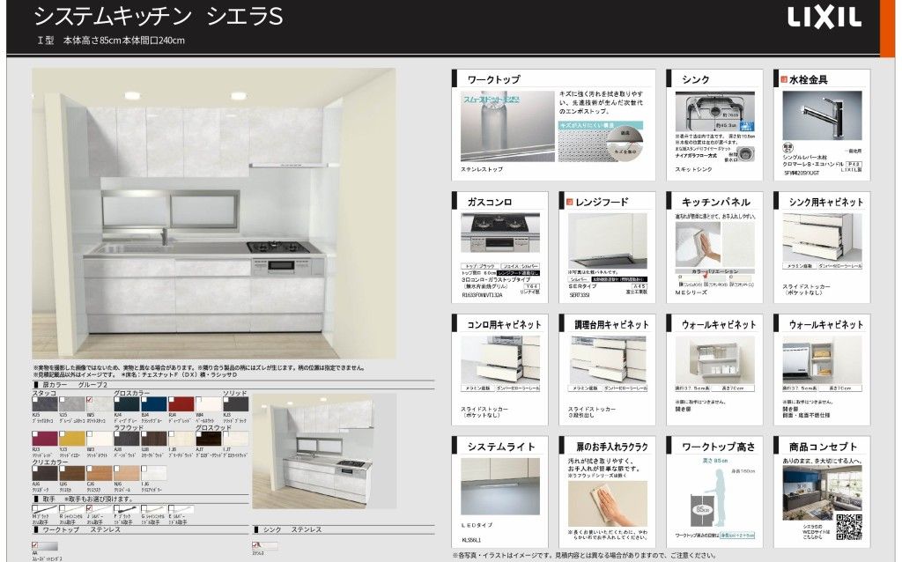Click the ワークトップ高さ panel title
This screenshot has height=562, width=902.
click(x=718, y=447)
